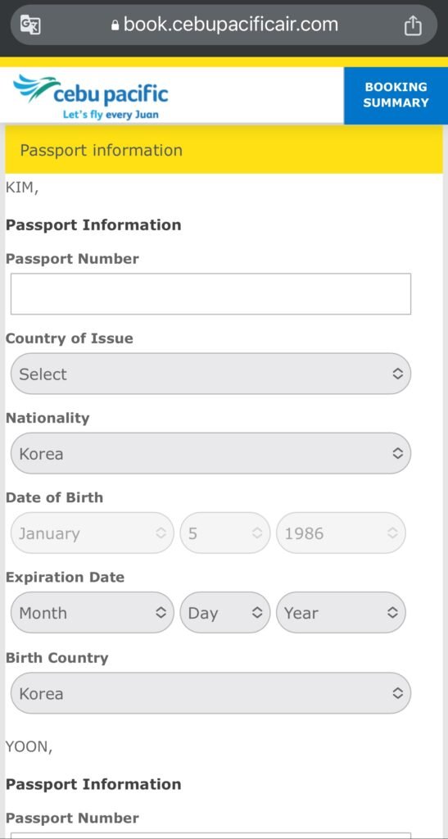Open the Booking Summary tab
Viewport: 448px width, 839px height.
396,95
